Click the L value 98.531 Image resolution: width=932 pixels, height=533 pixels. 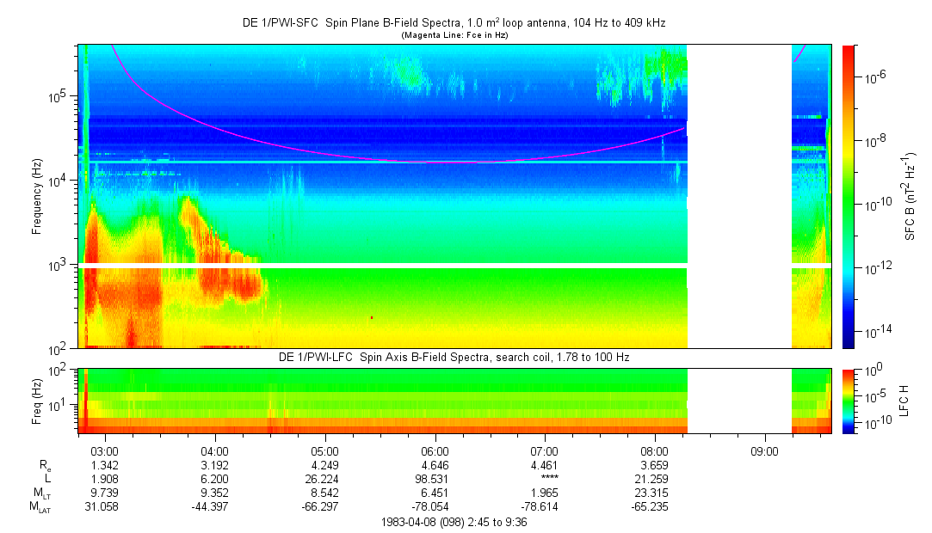tap(431, 479)
